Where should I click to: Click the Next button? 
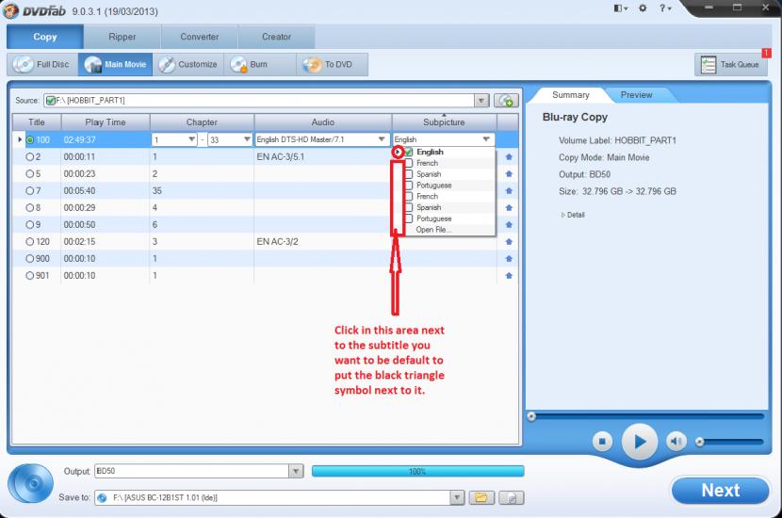720,491
